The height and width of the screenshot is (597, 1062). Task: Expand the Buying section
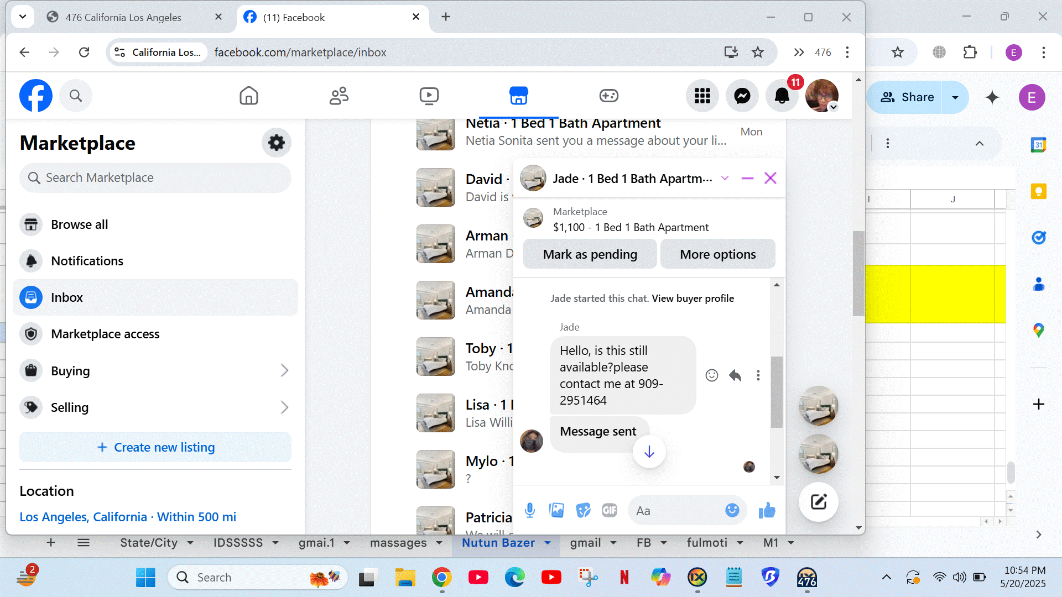point(284,371)
